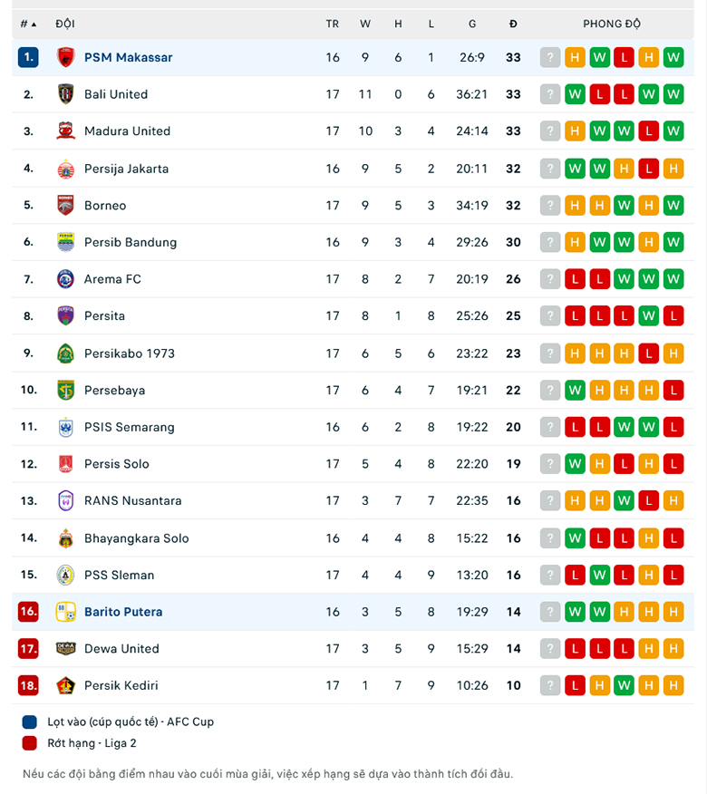Screen dimensions: 707x794
Task: Select the first L result badge of Dewa United
Action: pos(575,648)
